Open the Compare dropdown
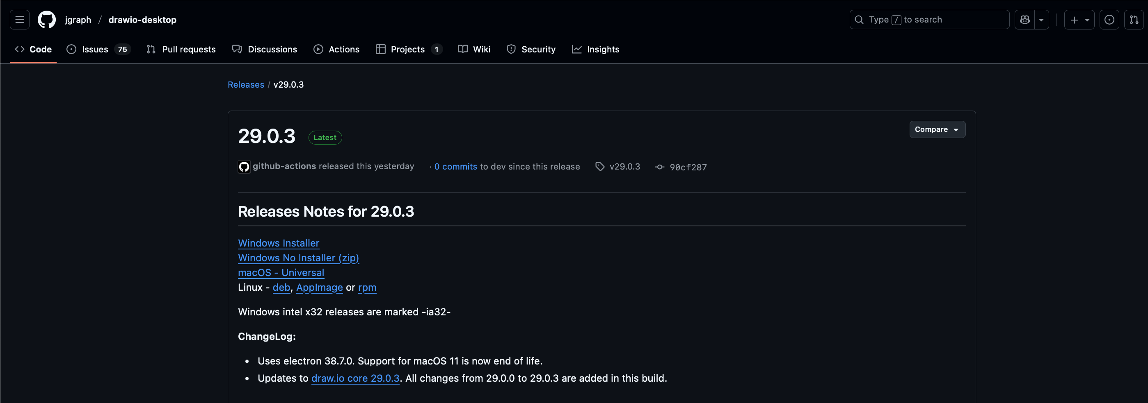Screen dimensions: 1148x403 coord(937,129)
